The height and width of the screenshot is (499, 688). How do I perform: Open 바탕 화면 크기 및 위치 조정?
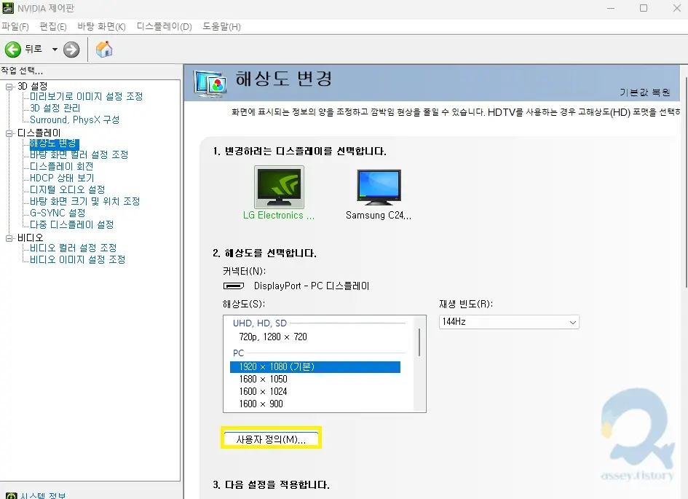(84, 201)
